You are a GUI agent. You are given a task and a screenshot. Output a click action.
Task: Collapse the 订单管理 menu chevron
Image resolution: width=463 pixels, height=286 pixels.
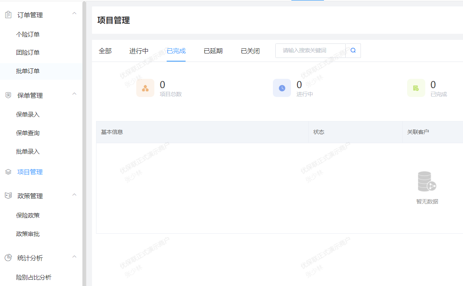click(x=74, y=13)
